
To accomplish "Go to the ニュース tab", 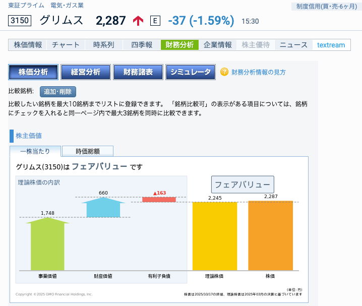I will tap(293, 45).
